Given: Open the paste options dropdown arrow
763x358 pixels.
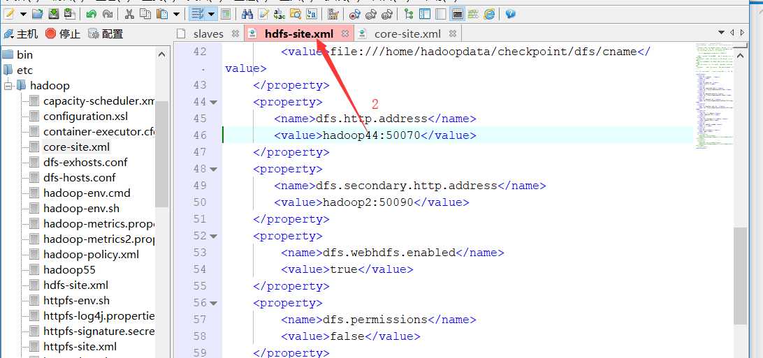Looking at the screenshot, I should [176, 14].
